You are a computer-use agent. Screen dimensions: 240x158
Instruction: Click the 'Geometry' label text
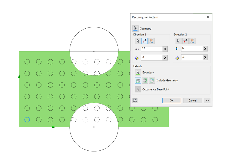(146, 29)
